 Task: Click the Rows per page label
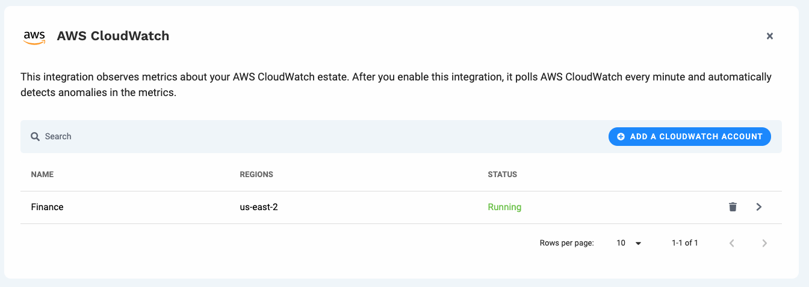click(x=567, y=243)
